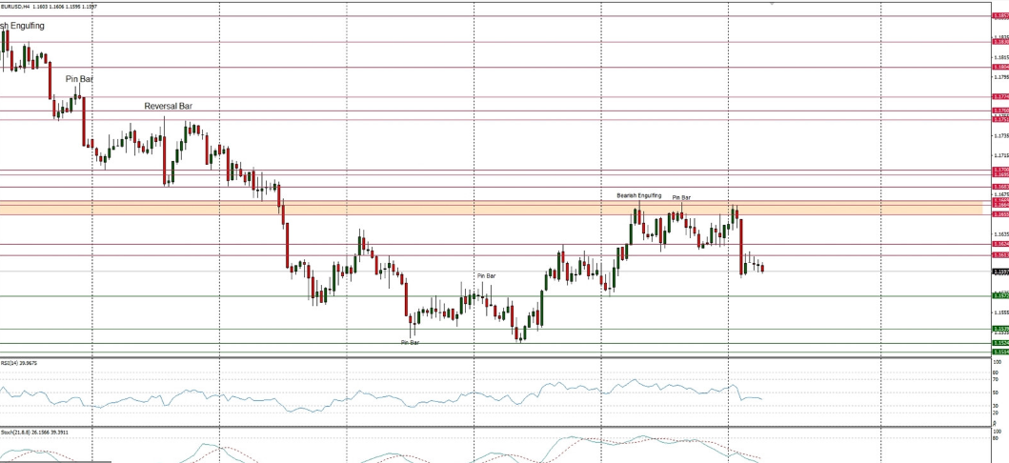1009x463 pixels.
Task: Select the Pin Bar label right of the orange-zone Bearish Engulfing label
Action: coord(681,197)
